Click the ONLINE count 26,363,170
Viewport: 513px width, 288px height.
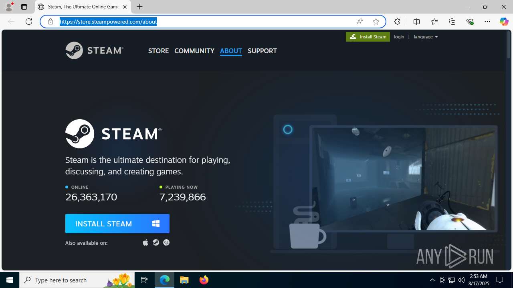(x=91, y=197)
